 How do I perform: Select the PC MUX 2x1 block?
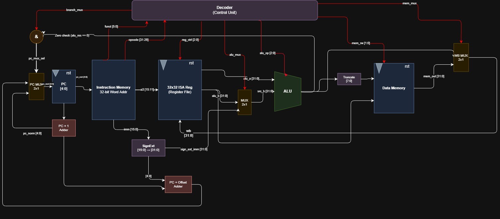point(36,87)
